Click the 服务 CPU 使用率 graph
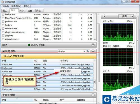This screenshot has height=104, width=140. (x=118, y=57)
